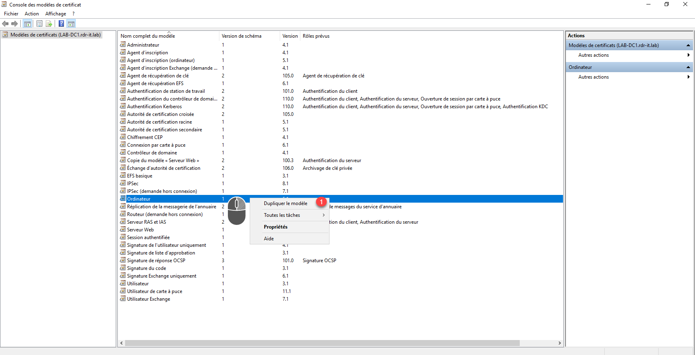Open Propriétés from the context menu
695x355 pixels.
276,227
